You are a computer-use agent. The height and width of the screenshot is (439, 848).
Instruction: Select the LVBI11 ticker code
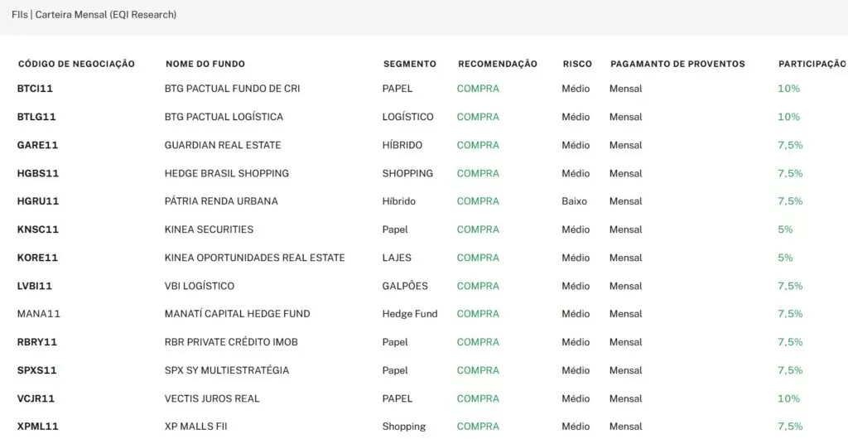(35, 286)
